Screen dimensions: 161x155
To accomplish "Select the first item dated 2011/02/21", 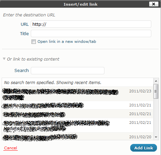I will (x=78, y=105).
